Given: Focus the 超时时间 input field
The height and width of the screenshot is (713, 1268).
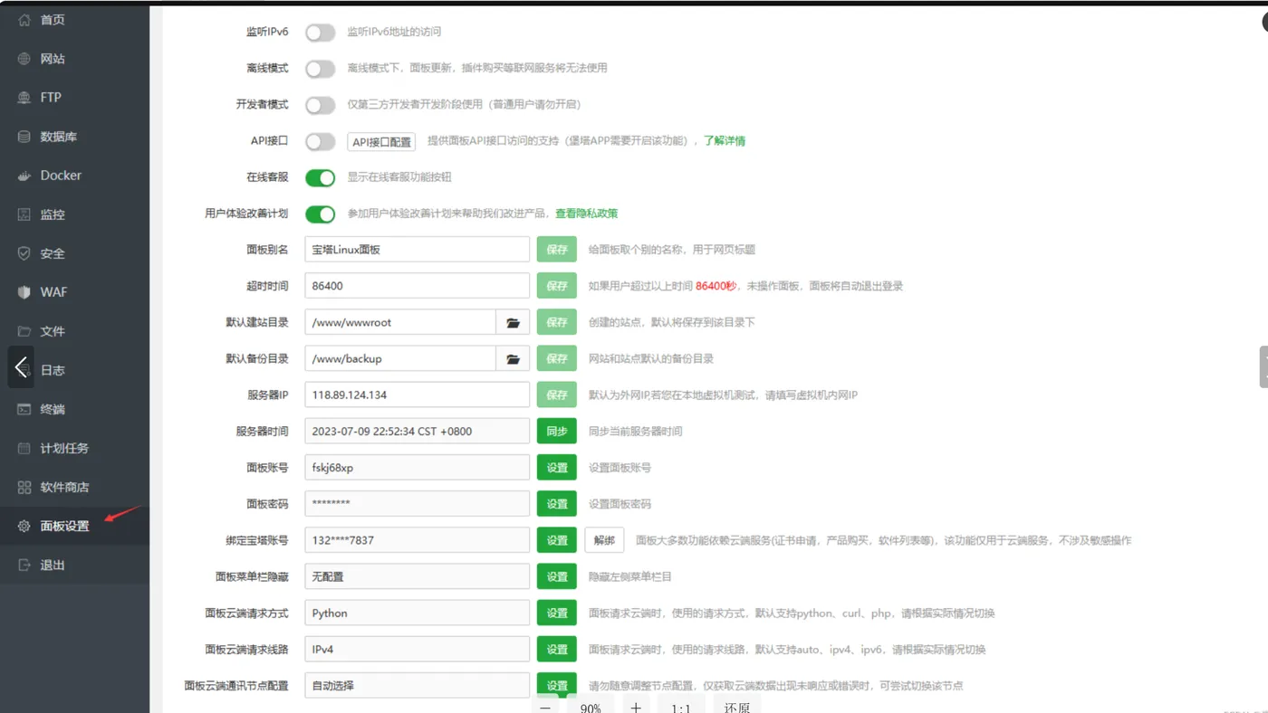Looking at the screenshot, I should (x=417, y=286).
